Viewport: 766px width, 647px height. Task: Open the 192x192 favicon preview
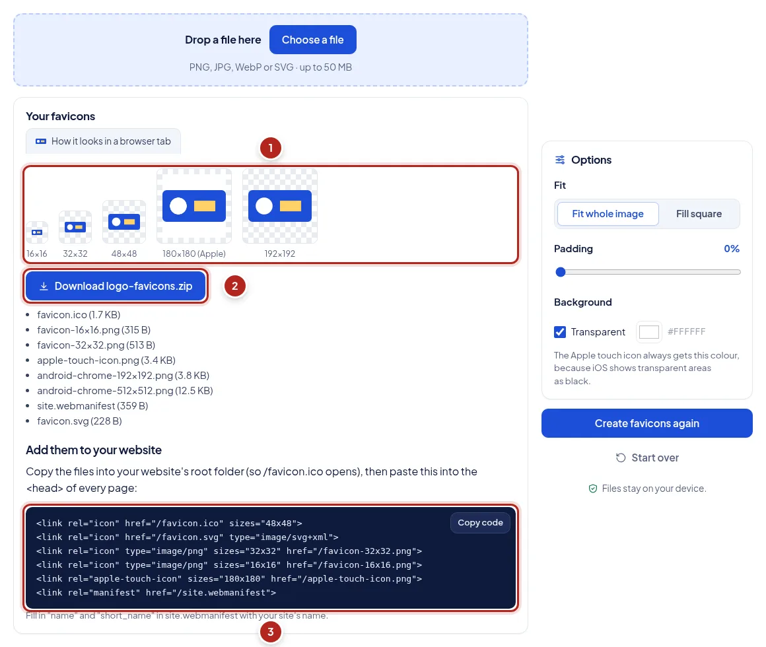(280, 206)
